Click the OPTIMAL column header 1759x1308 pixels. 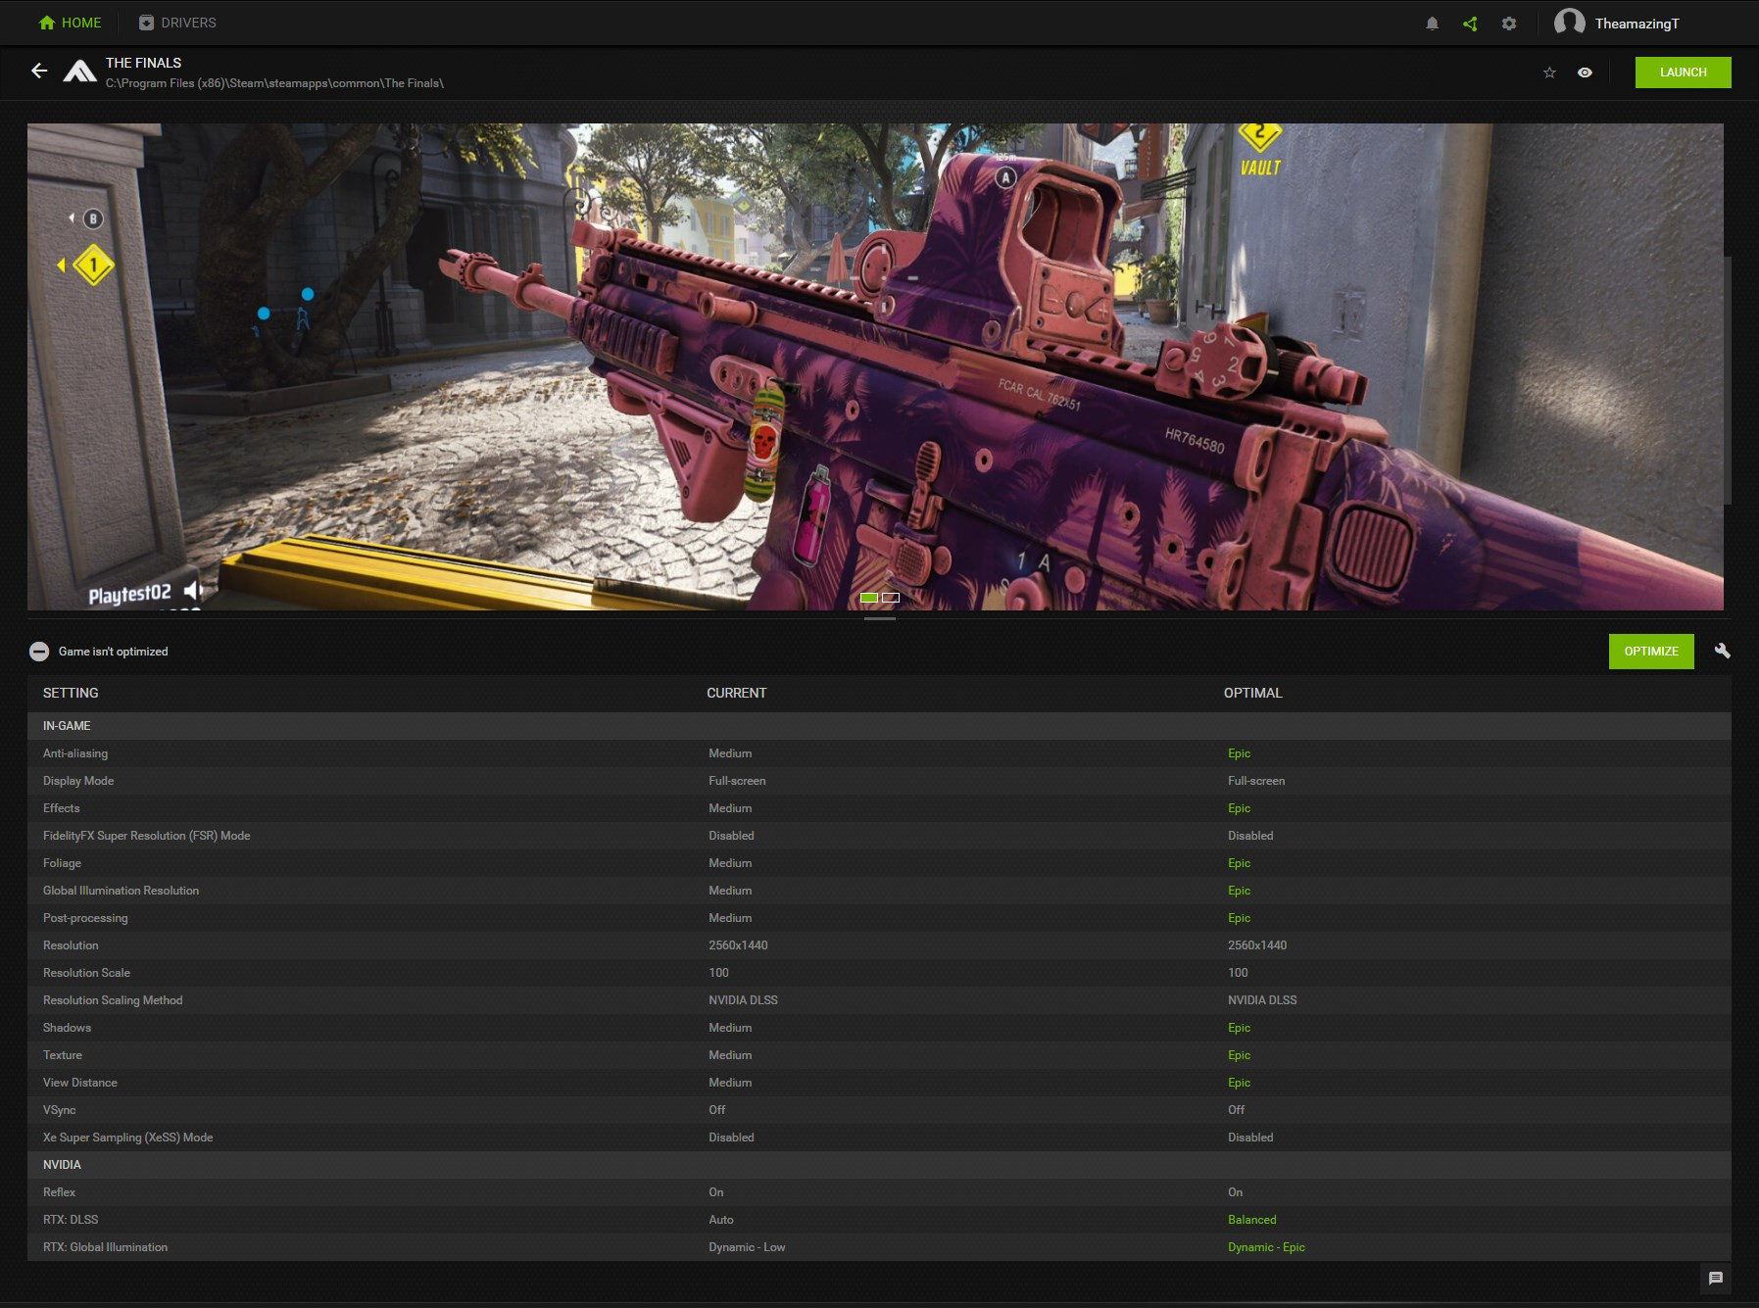pyautogui.click(x=1252, y=693)
